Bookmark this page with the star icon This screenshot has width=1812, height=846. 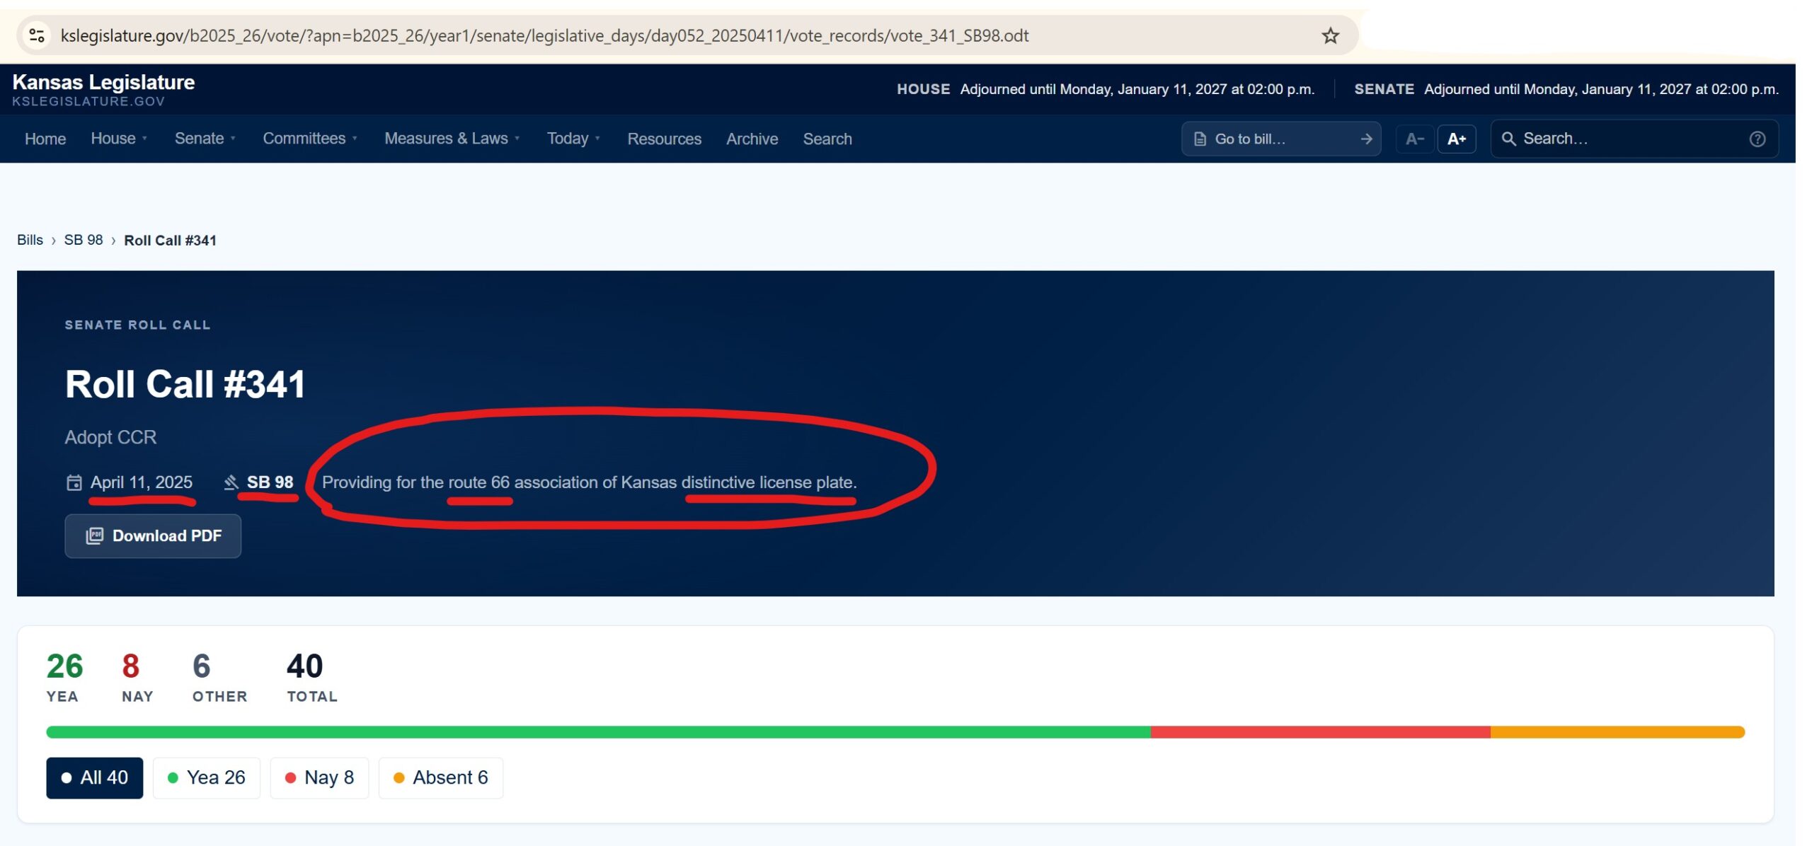tap(1331, 35)
